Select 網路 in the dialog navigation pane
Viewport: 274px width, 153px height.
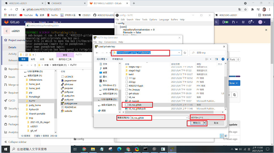(x=102, y=111)
